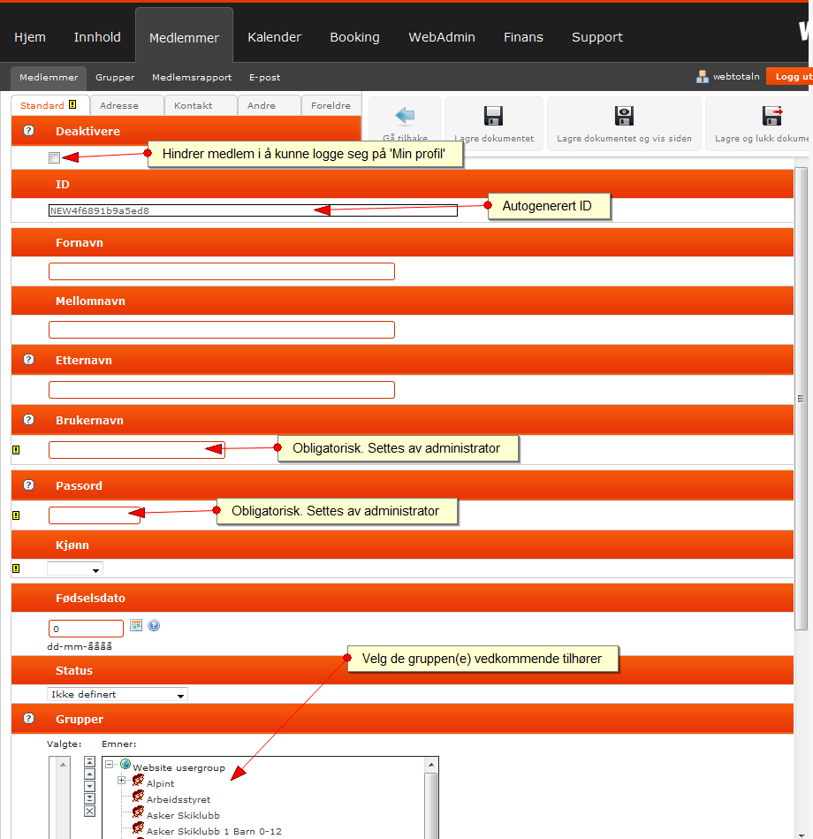Click the date format help icon
813x839 pixels.
(154, 625)
